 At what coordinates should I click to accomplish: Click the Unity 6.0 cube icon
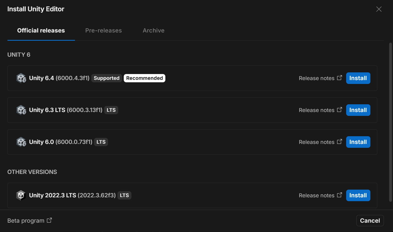21,142
